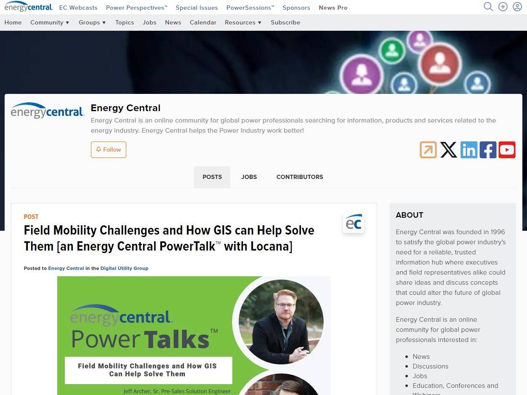The height and width of the screenshot is (395, 527).
Task: Open the Special Issues link
Action: (197, 8)
